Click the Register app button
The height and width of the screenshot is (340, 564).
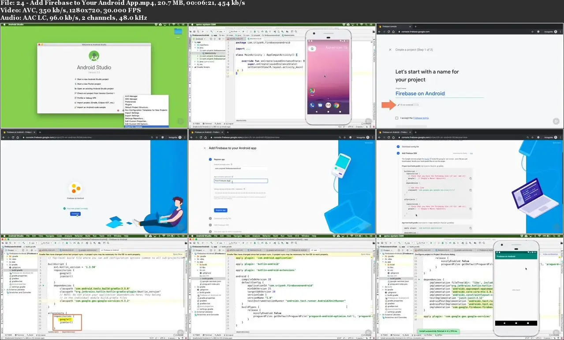point(220,211)
